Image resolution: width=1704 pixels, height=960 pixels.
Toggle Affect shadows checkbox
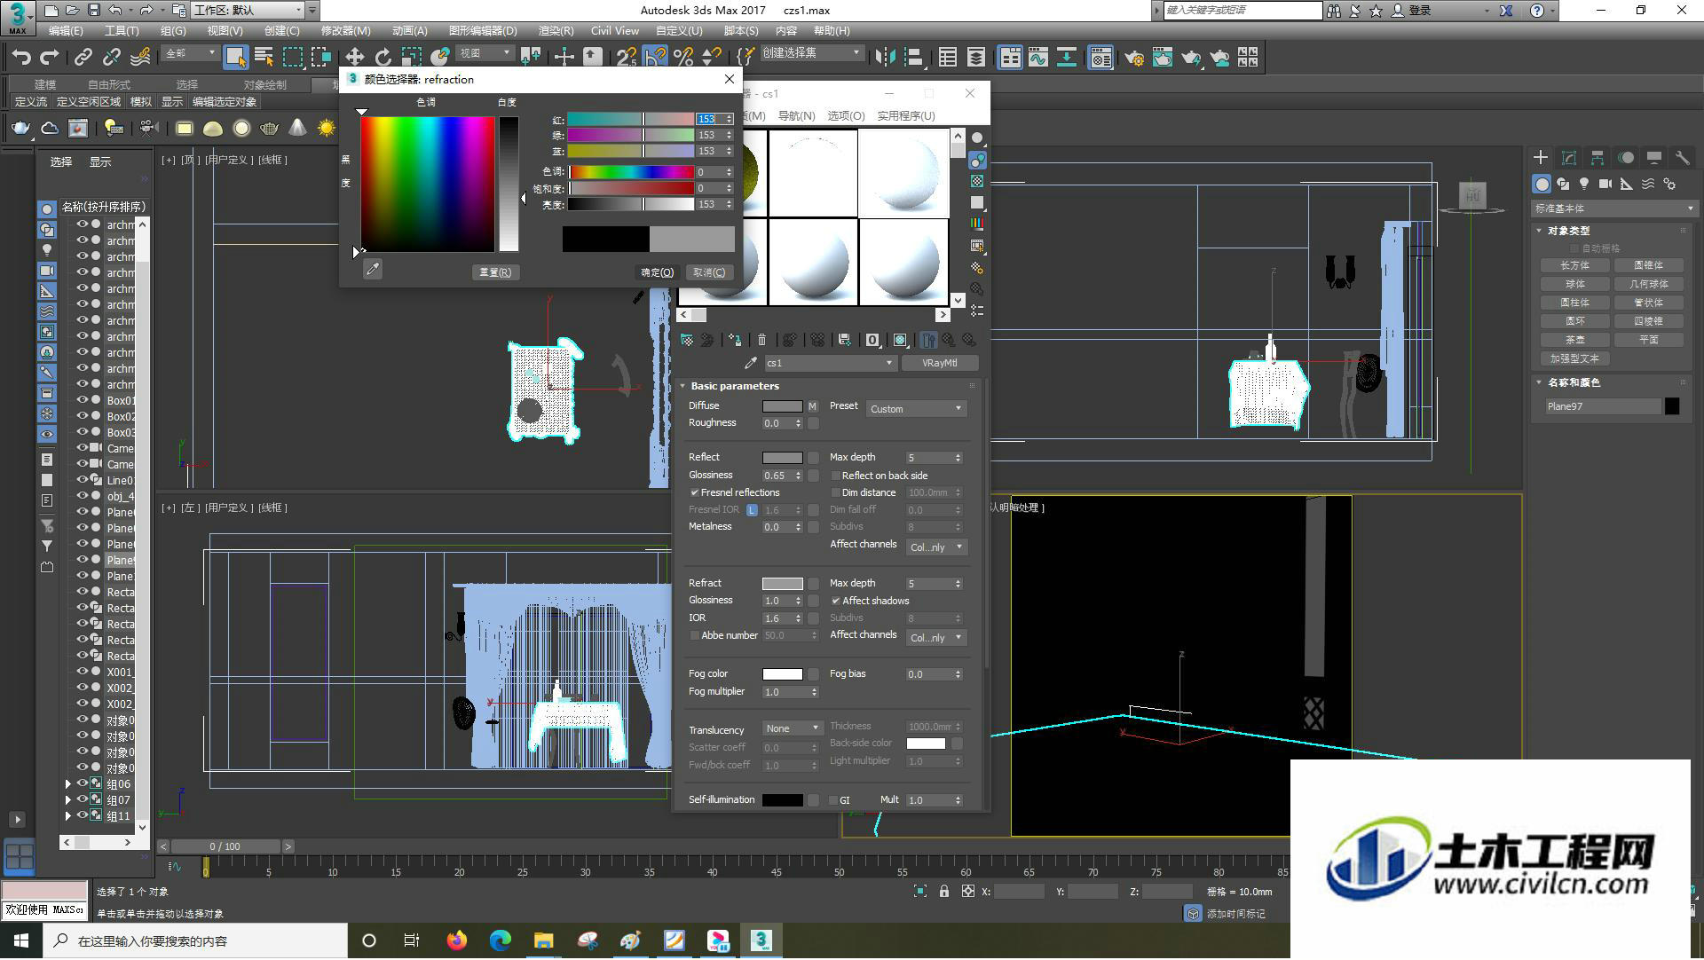pyautogui.click(x=835, y=601)
